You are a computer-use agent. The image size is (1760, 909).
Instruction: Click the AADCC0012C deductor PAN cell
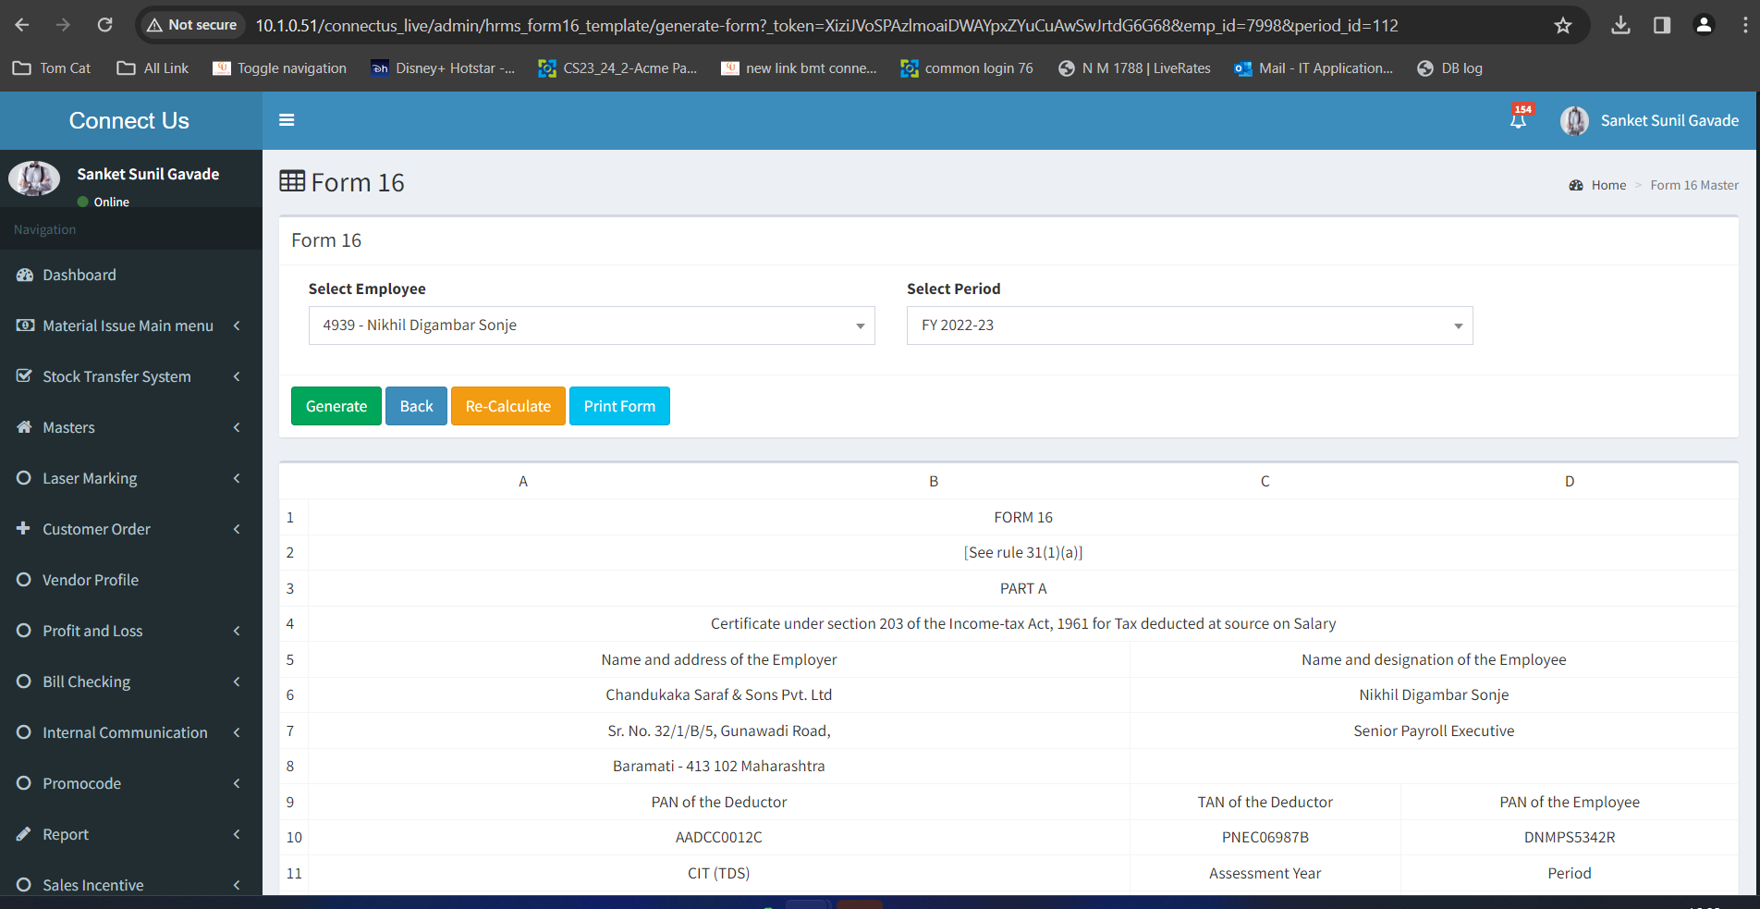[719, 837]
